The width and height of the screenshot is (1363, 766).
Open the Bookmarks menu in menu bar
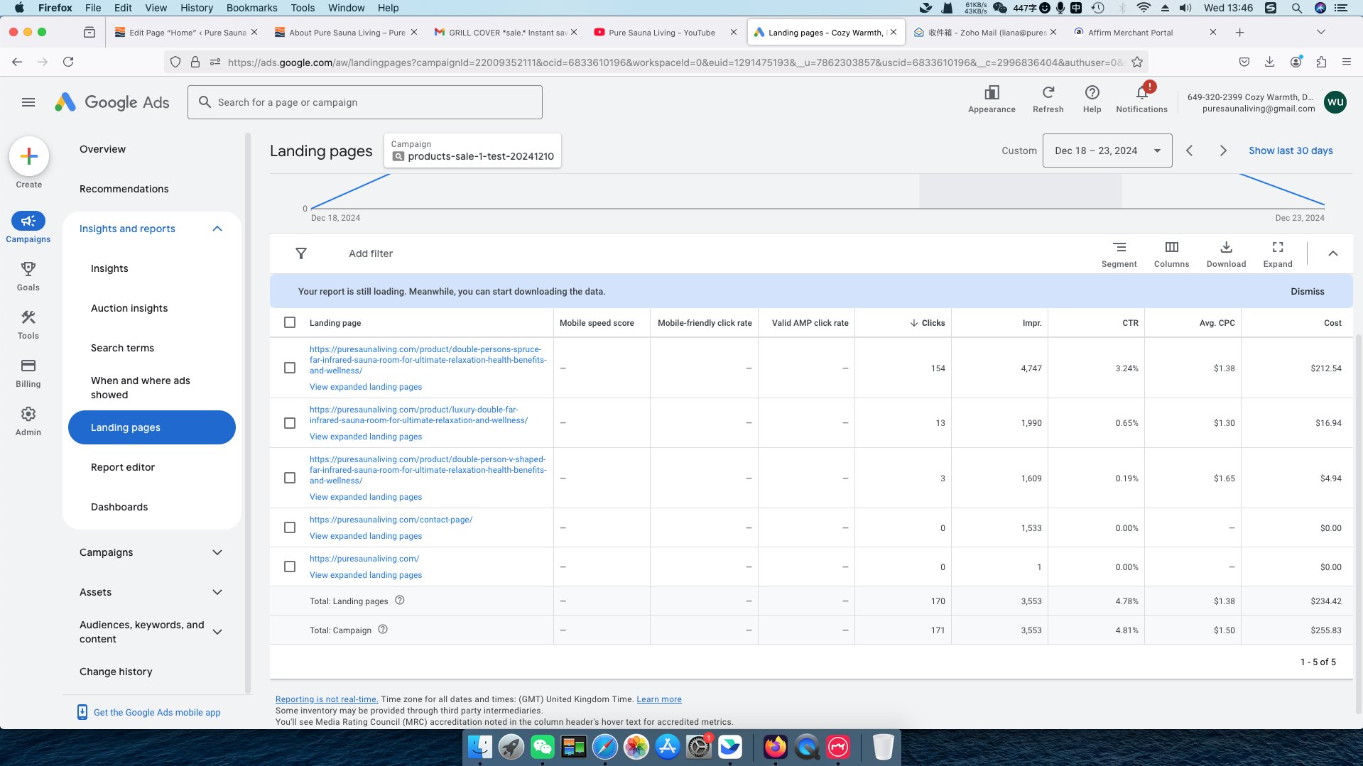[251, 8]
